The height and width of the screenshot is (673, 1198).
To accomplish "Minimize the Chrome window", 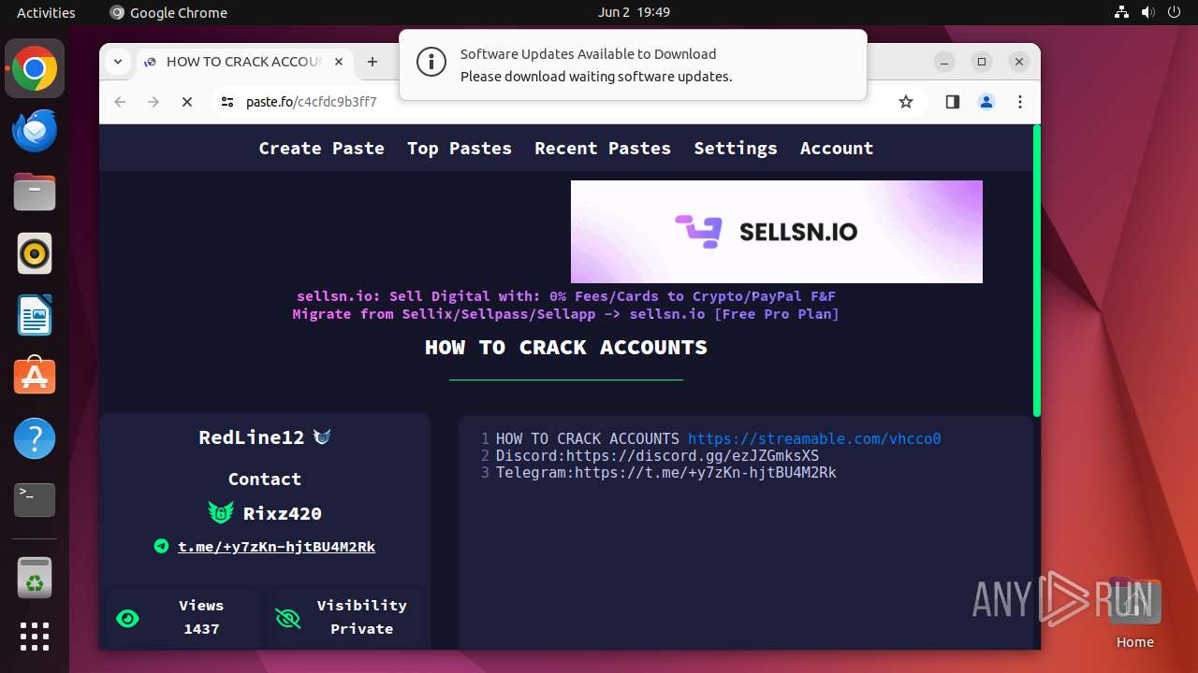I will (x=944, y=62).
